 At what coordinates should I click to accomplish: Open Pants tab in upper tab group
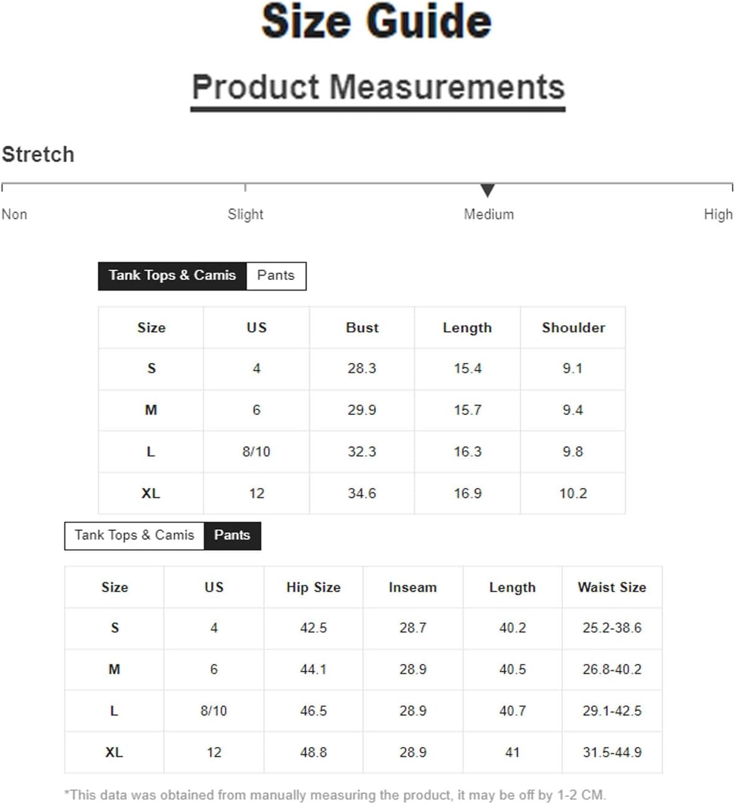pyautogui.click(x=276, y=276)
